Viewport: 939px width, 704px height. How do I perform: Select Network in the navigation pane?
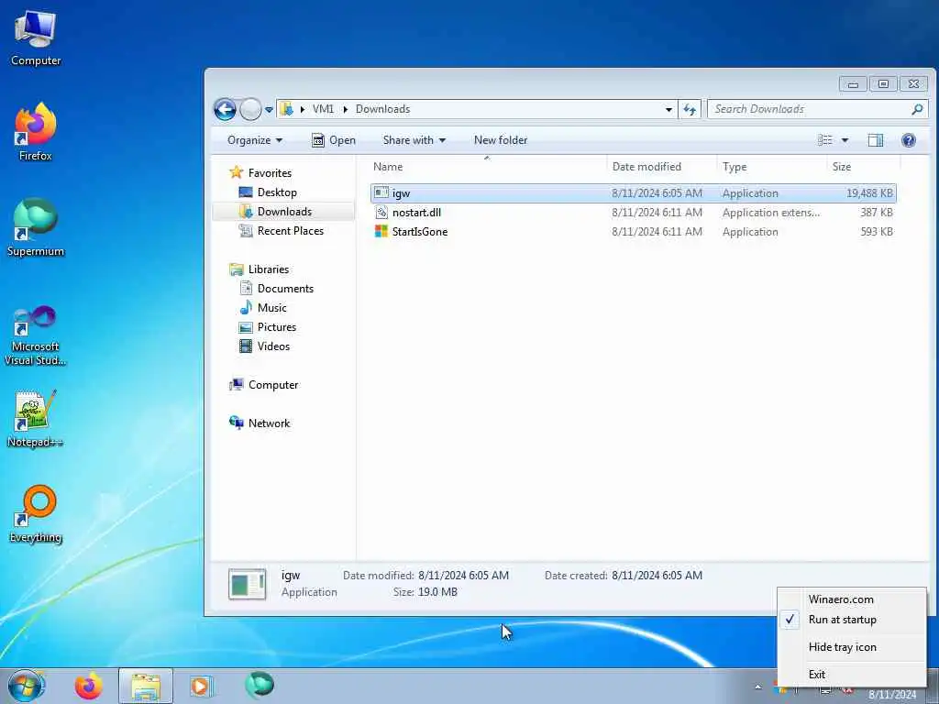(x=269, y=423)
